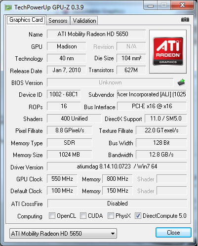This screenshot has height=246, width=198.
Task: Click the GPU Clock value 550 MHz
Action: (62, 179)
